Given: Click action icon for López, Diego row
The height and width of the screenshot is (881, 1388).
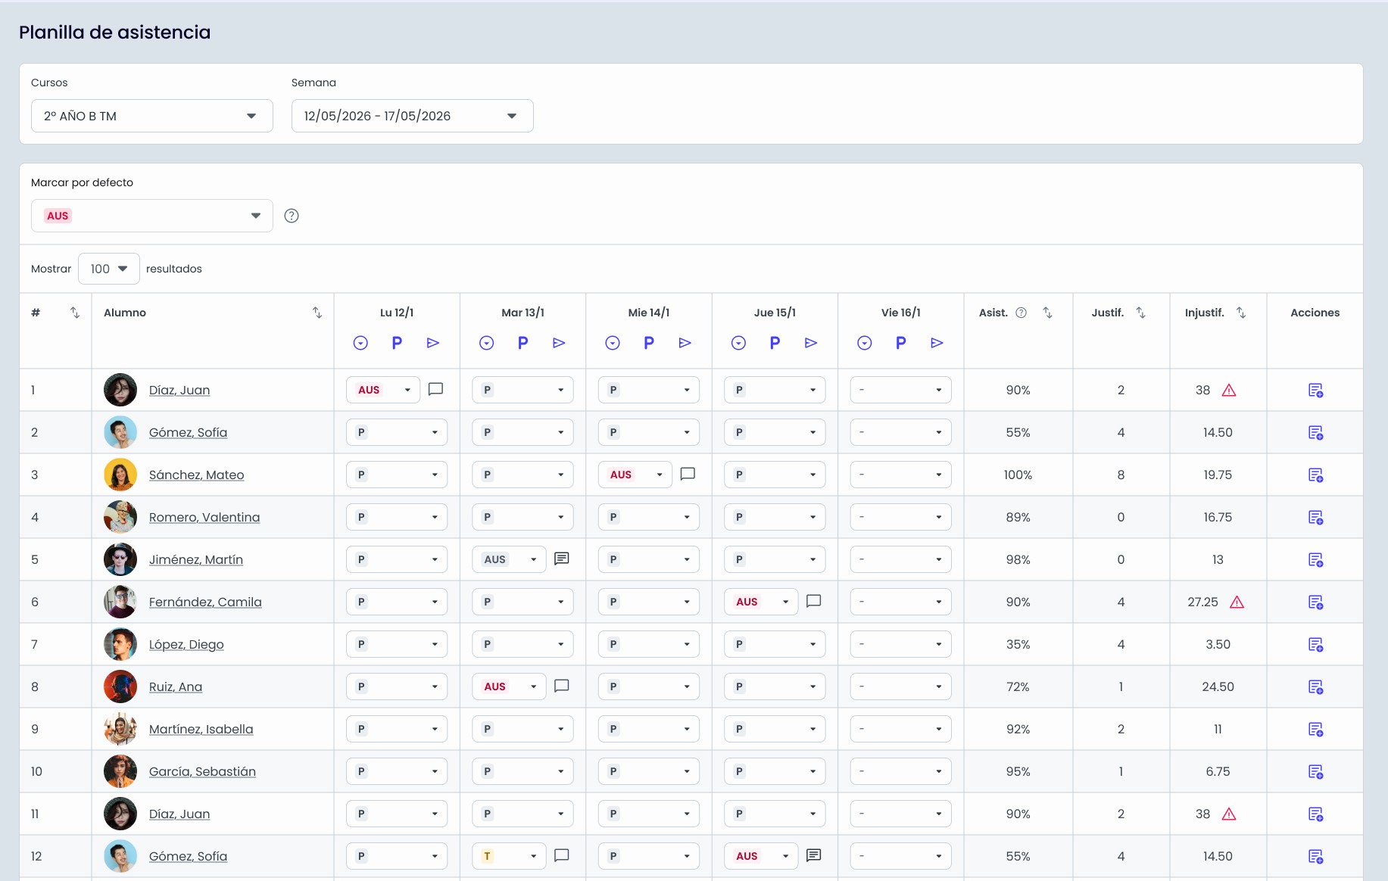Looking at the screenshot, I should tap(1315, 645).
